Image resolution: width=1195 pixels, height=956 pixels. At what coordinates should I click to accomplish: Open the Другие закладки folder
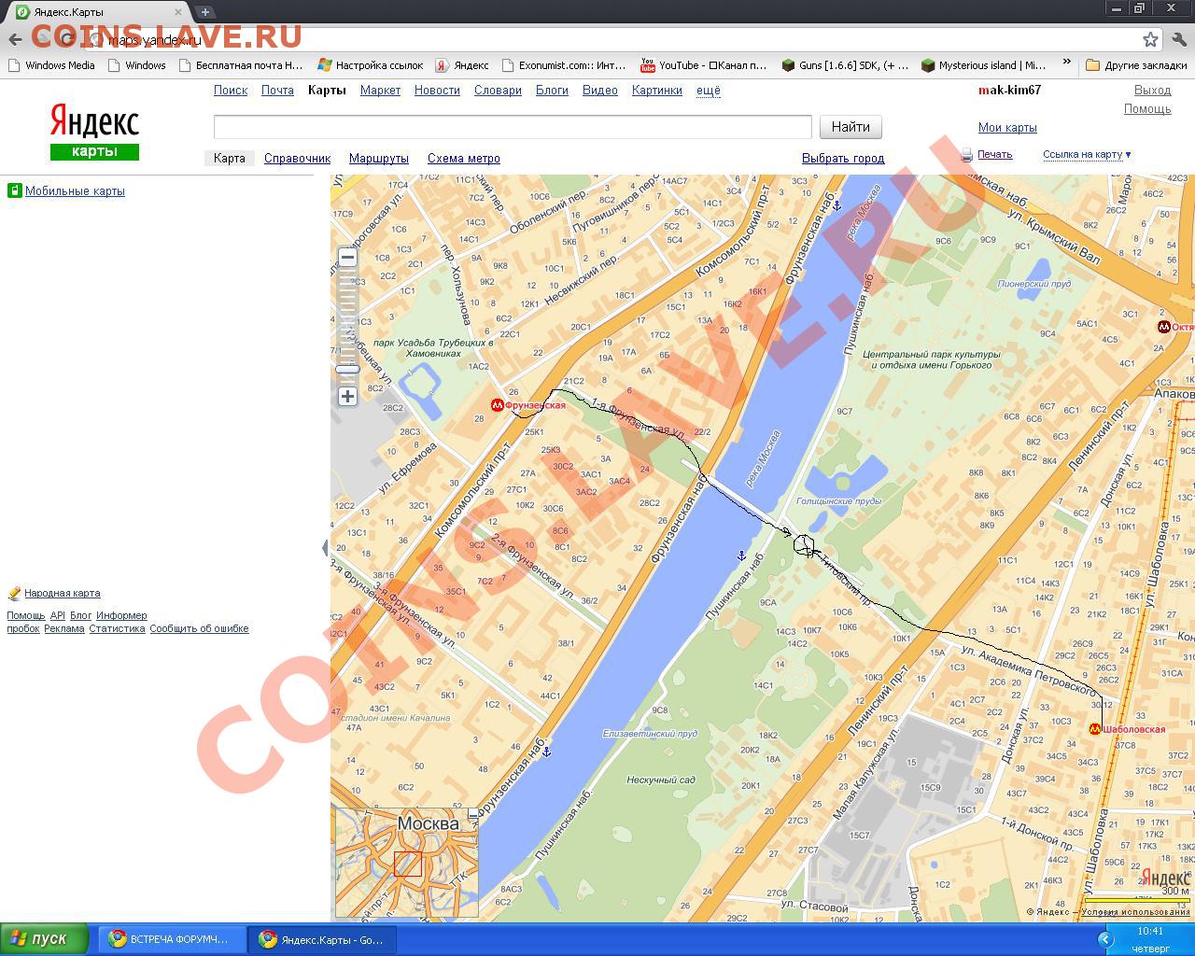(1136, 65)
